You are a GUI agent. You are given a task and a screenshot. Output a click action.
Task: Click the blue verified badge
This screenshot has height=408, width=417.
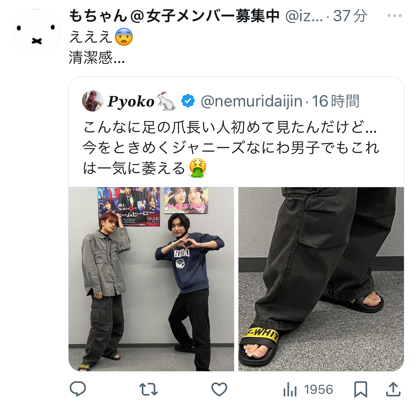coord(188,101)
